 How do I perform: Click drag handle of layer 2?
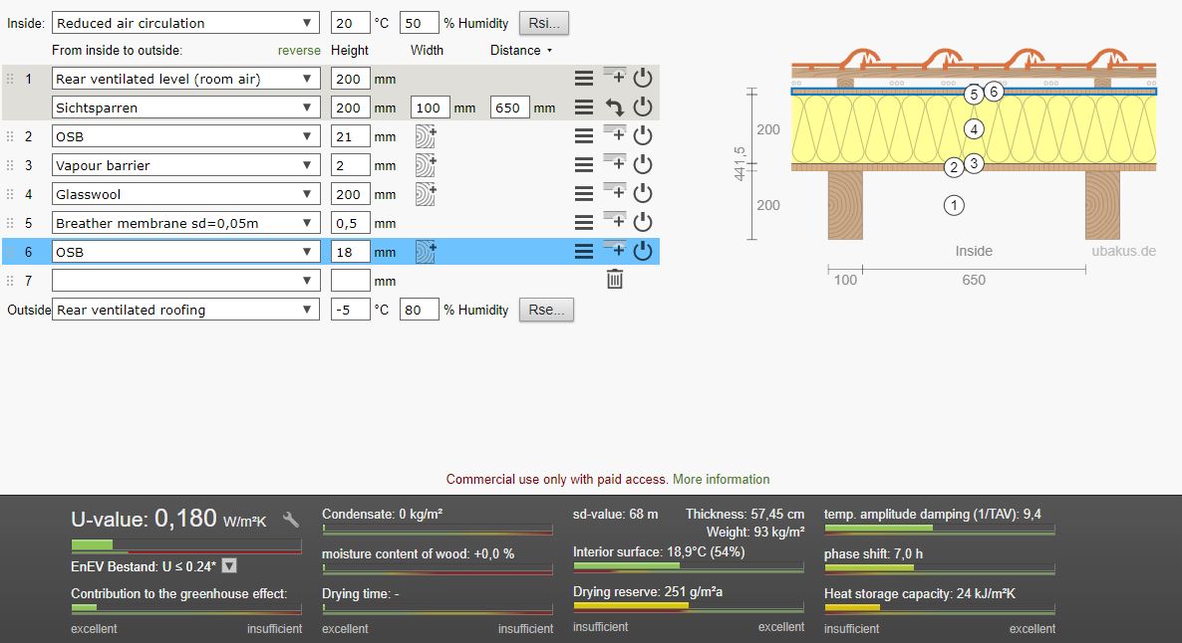(10, 136)
